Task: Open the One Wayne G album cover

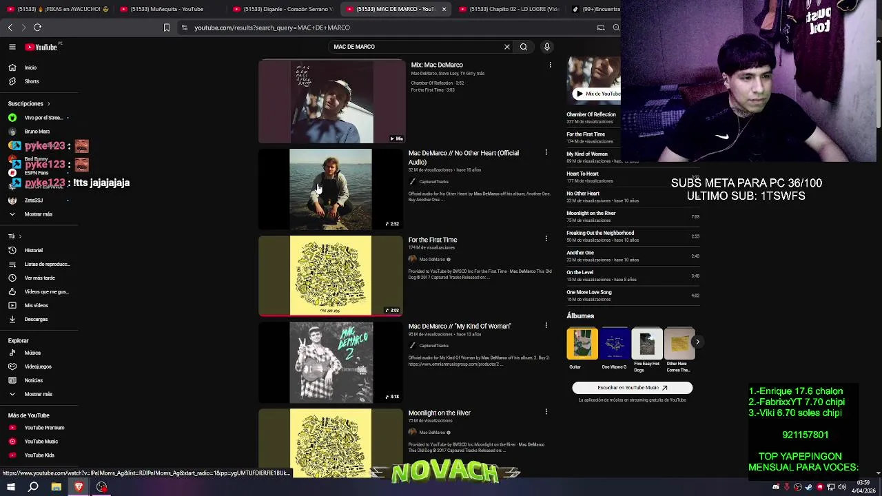Action: click(x=614, y=344)
